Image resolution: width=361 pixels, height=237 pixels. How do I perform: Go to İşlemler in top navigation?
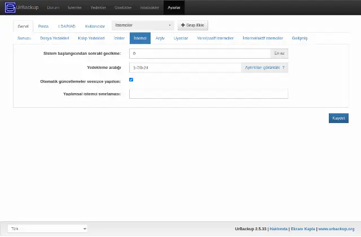[x=74, y=7]
